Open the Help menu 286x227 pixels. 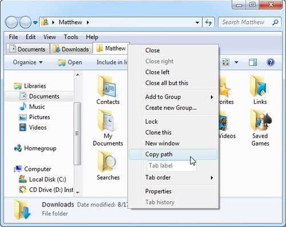click(x=92, y=37)
